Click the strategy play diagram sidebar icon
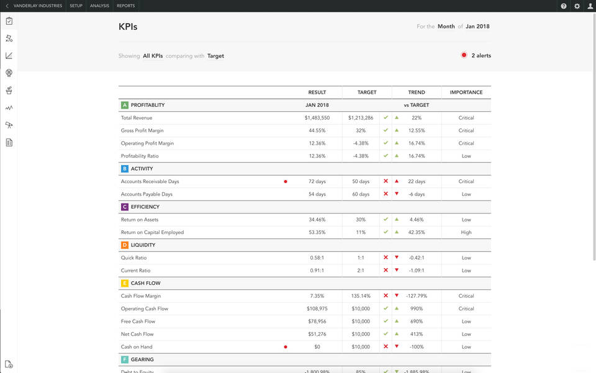596x373 pixels. (9, 38)
